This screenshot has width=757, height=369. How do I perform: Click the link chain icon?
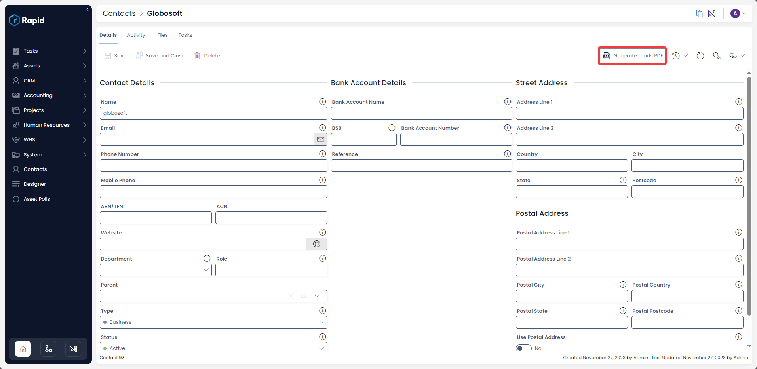(733, 56)
